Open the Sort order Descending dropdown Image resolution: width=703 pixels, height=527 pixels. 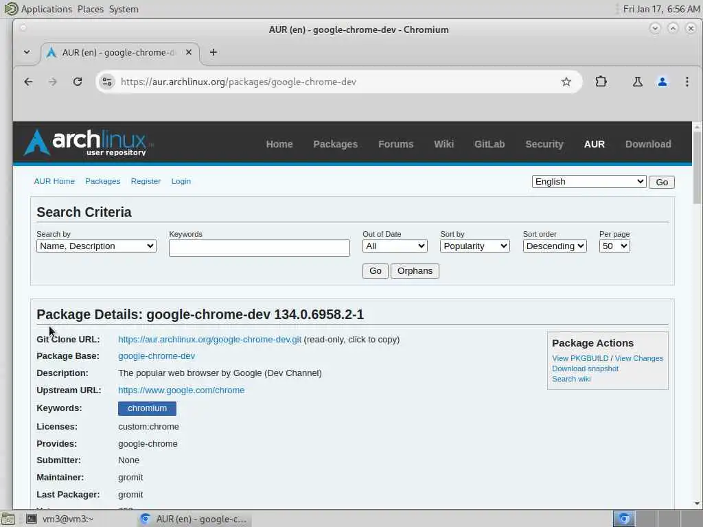point(555,246)
